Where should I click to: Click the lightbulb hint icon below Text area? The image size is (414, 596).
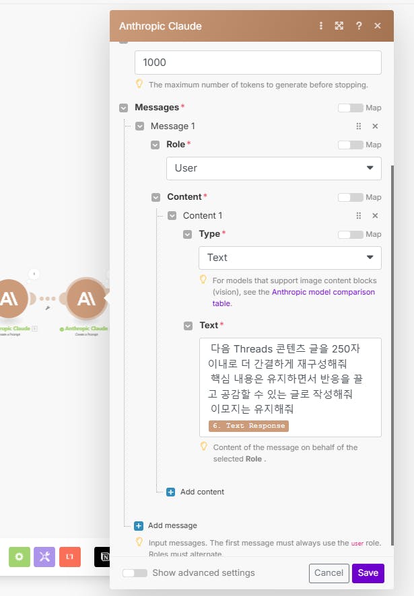pos(204,447)
